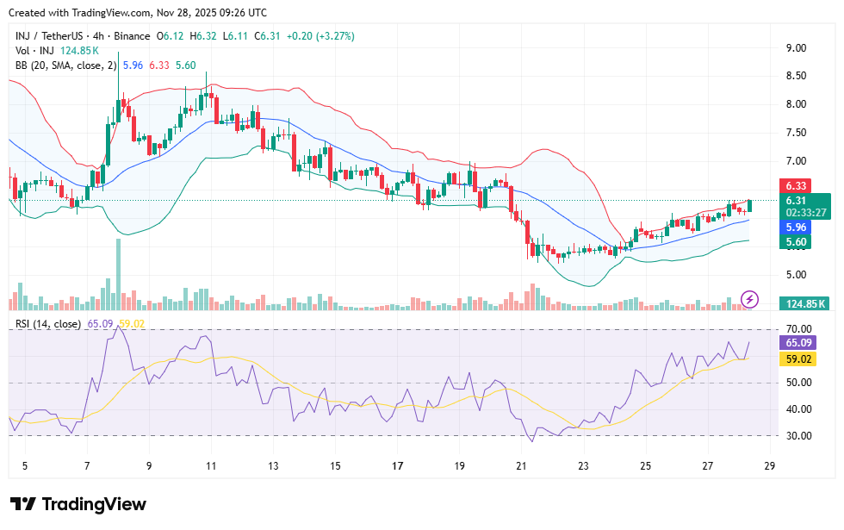Click the green 5.60 lower band price label
The width and height of the screenshot is (844, 530).
[795, 242]
